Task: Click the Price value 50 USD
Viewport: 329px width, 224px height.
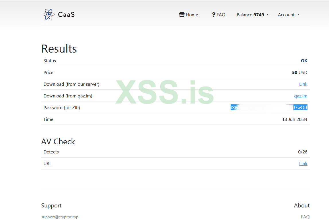Action: click(x=300, y=72)
